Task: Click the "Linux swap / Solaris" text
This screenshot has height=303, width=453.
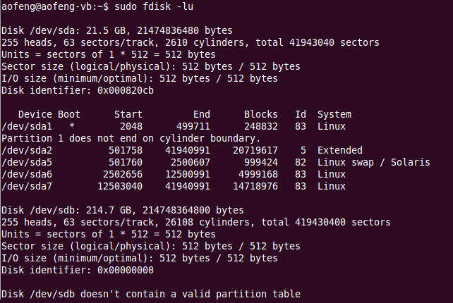Action: pos(373,162)
